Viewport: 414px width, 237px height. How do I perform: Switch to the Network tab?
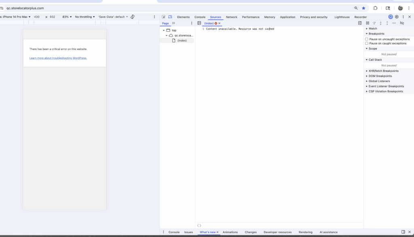[x=232, y=17]
